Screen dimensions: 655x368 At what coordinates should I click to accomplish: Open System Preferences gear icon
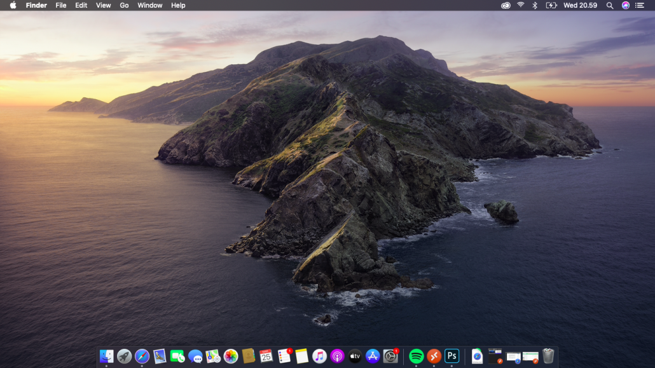(x=390, y=356)
